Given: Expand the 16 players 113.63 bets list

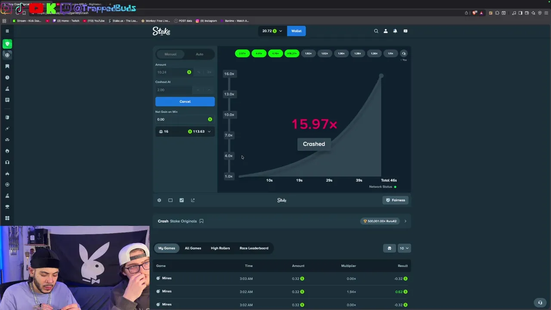Looking at the screenshot, I should (x=185, y=131).
